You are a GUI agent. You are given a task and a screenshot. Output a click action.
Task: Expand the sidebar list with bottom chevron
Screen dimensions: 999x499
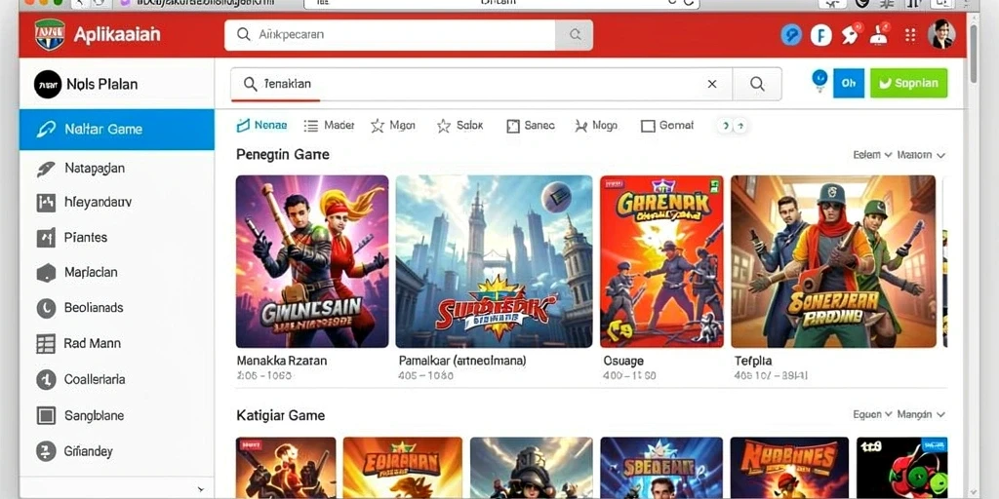tap(201, 486)
